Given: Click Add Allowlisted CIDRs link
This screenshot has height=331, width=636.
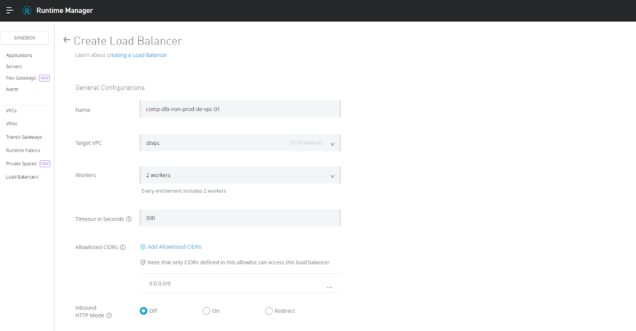Looking at the screenshot, I should [x=175, y=247].
